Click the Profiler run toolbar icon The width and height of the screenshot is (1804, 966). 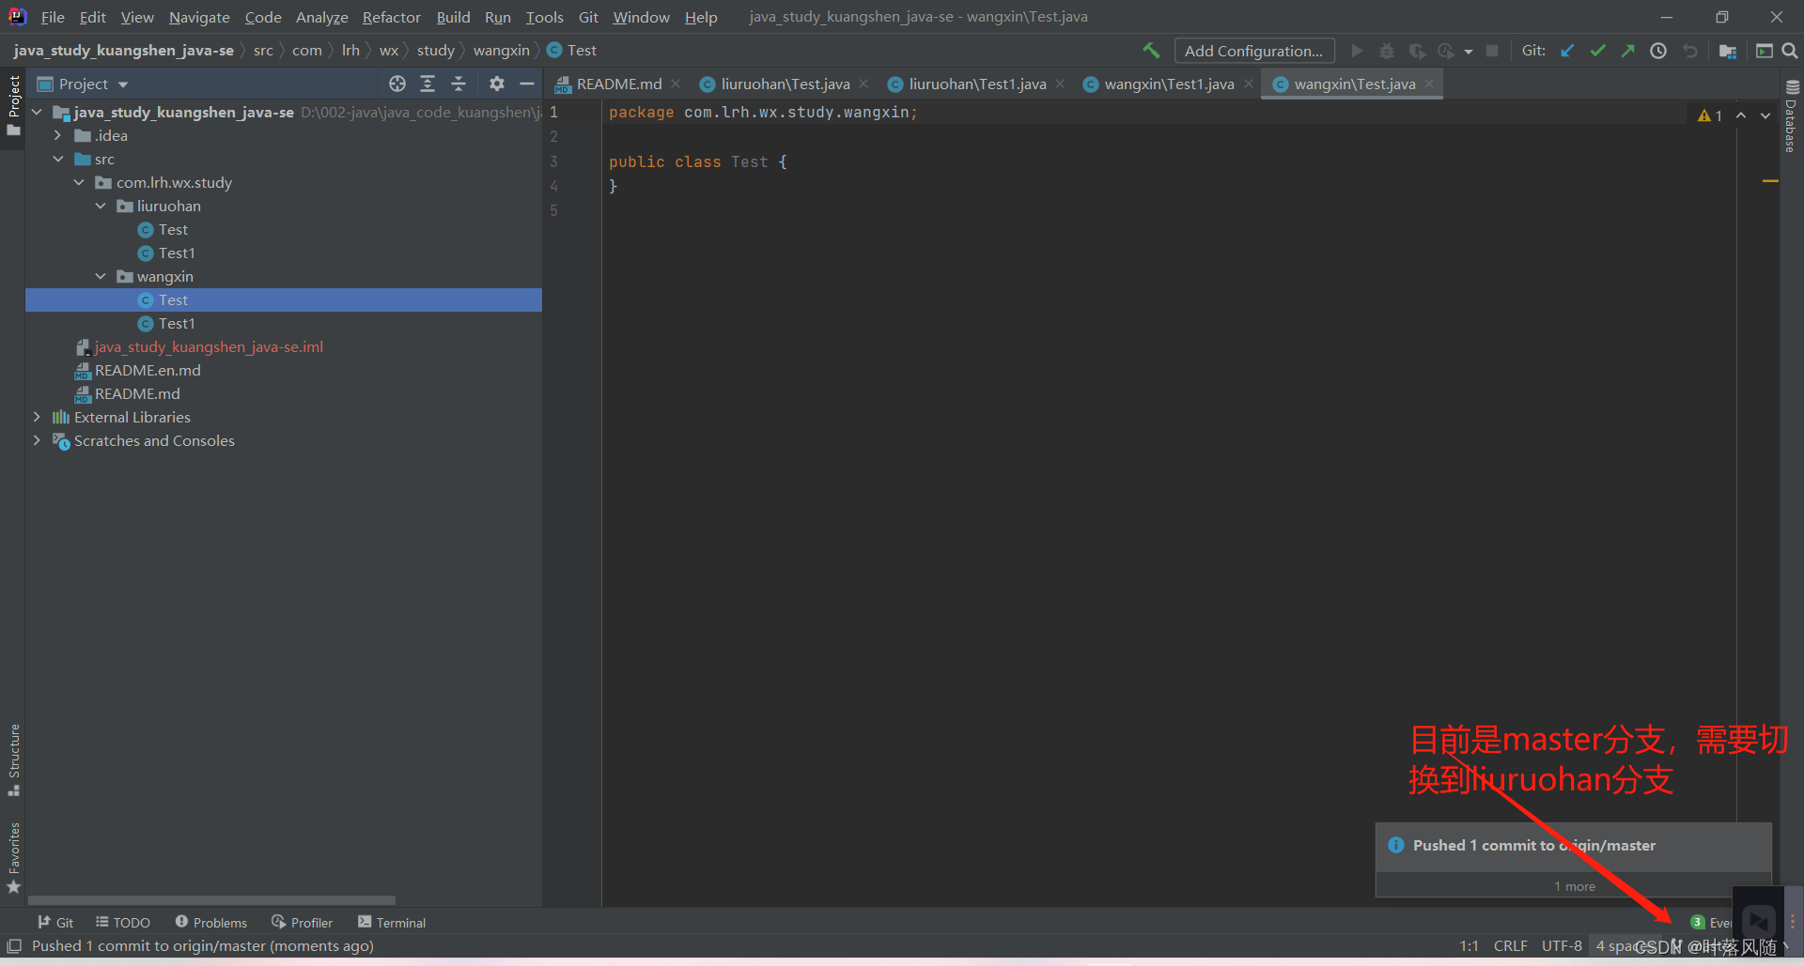(1447, 51)
